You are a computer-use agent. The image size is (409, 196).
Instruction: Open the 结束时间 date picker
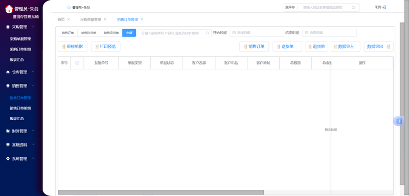pyautogui.click(x=329, y=33)
